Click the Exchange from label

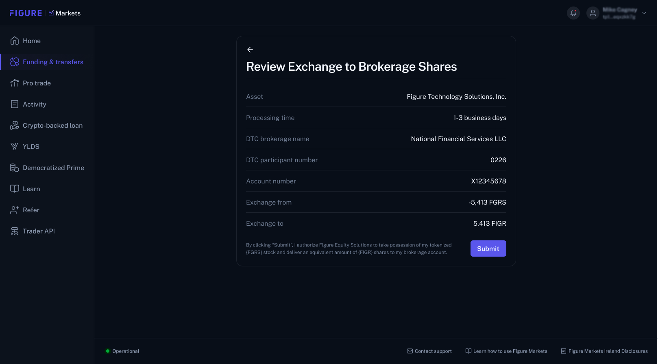coord(269,202)
